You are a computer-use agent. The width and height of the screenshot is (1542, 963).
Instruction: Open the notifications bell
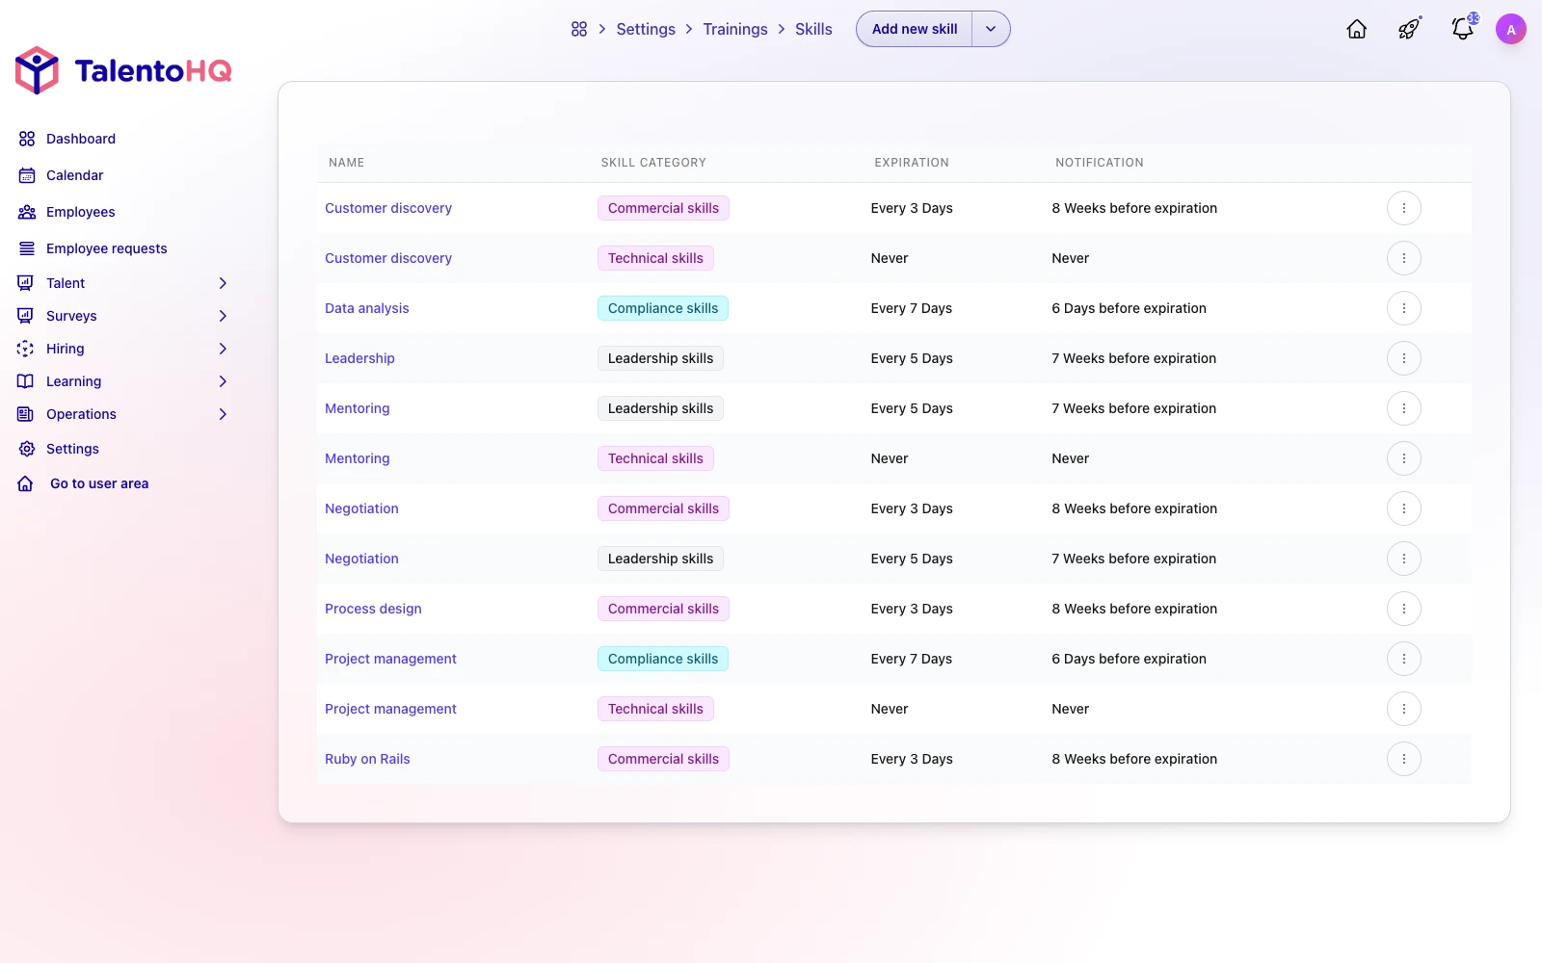click(1463, 29)
